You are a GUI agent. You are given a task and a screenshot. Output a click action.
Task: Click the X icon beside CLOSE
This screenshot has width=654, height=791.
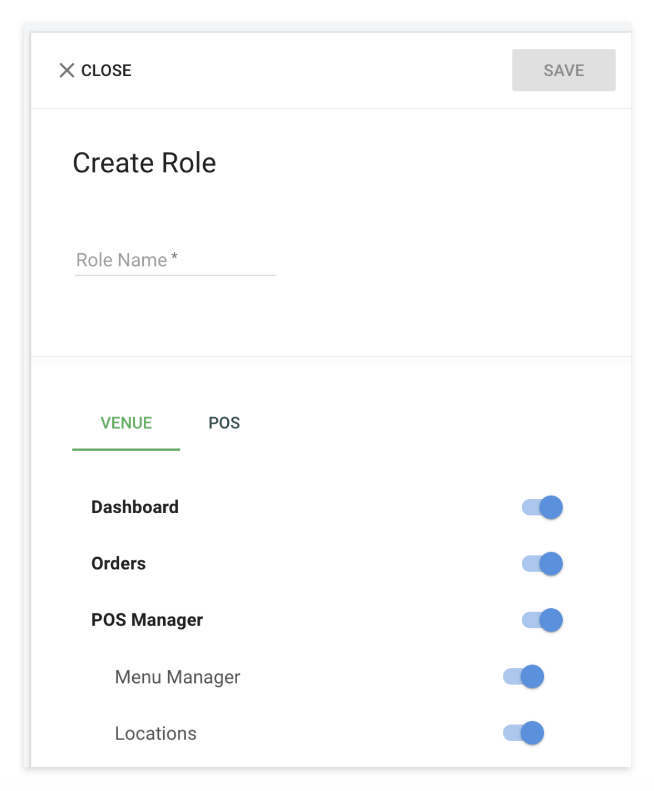pyautogui.click(x=67, y=70)
